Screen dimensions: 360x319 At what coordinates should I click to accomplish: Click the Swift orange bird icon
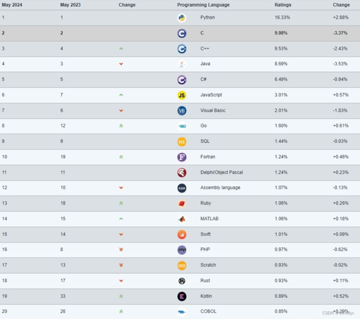pos(182,234)
